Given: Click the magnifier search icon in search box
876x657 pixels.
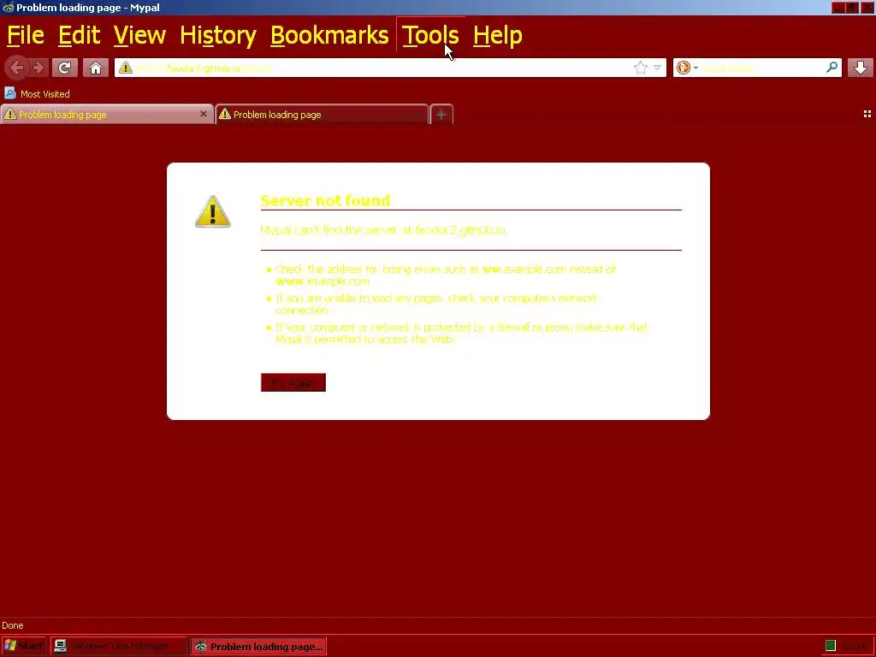Looking at the screenshot, I should point(832,68).
